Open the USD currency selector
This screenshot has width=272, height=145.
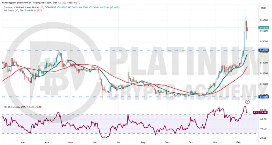(x=263, y=8)
